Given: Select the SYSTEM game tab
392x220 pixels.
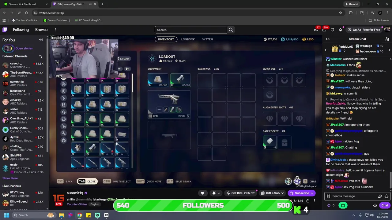Looking at the screenshot, I should click(x=207, y=39).
